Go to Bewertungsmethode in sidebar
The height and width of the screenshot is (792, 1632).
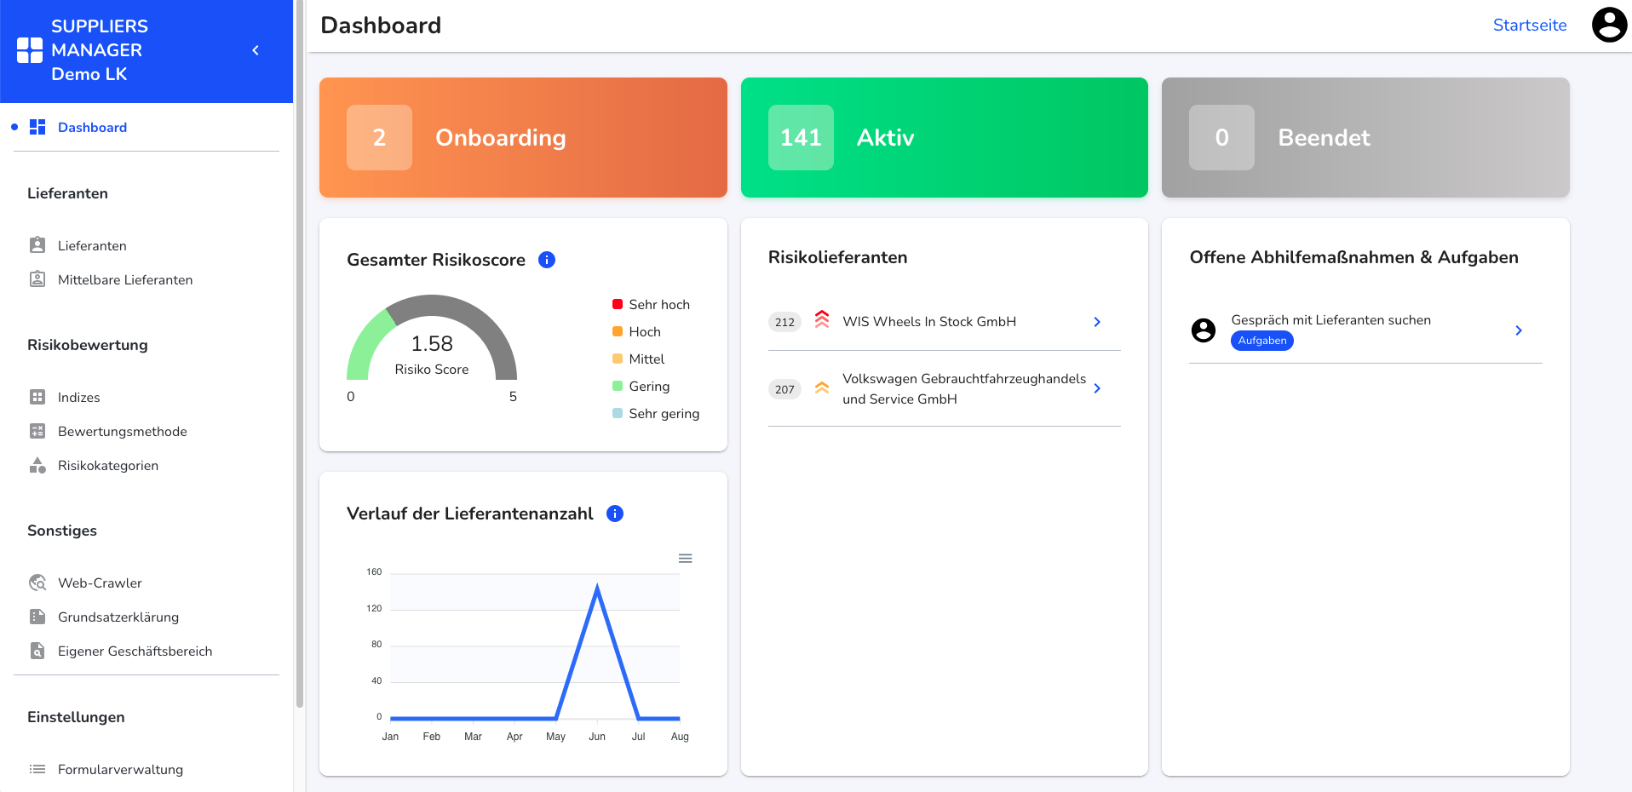(123, 431)
